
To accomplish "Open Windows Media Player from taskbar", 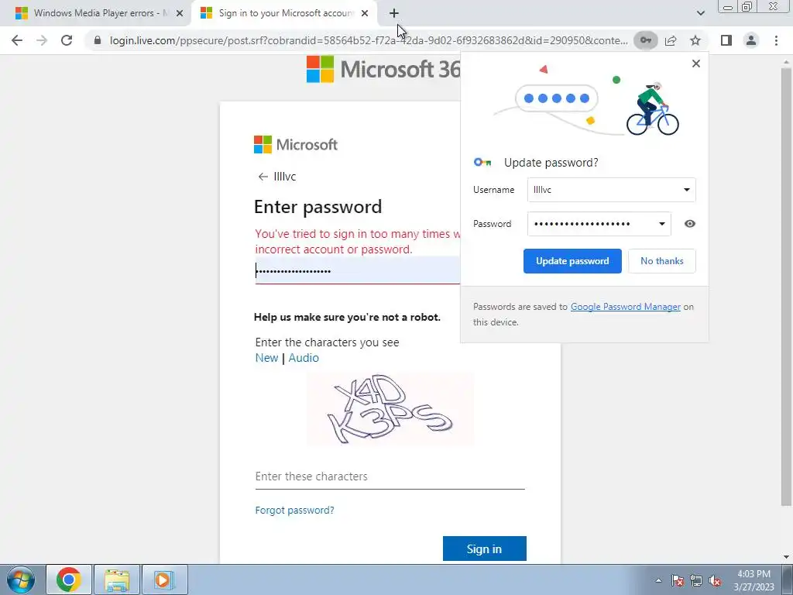I will pos(165,580).
